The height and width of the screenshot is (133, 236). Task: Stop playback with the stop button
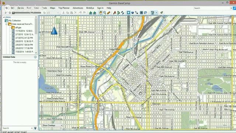tap(10, 13)
